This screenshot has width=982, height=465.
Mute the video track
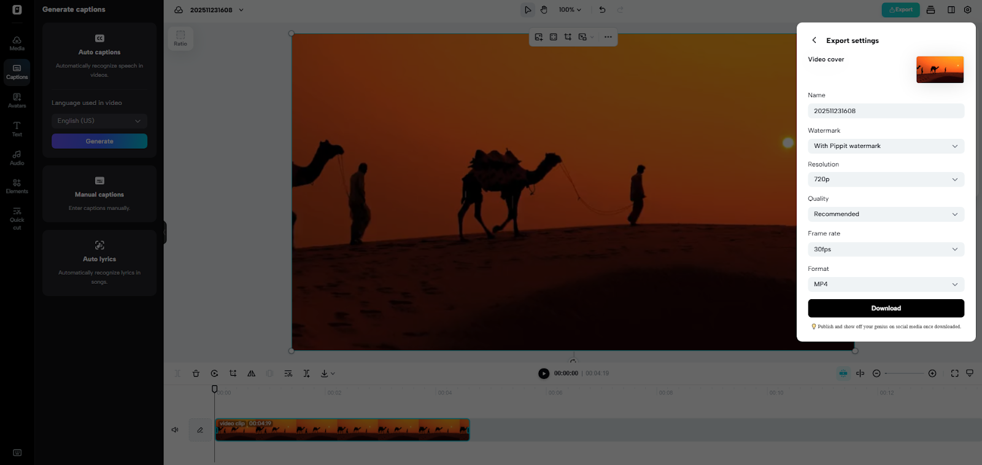tap(175, 430)
